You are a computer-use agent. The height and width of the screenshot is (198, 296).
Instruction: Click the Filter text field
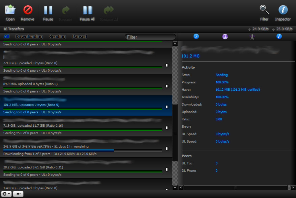point(150,37)
